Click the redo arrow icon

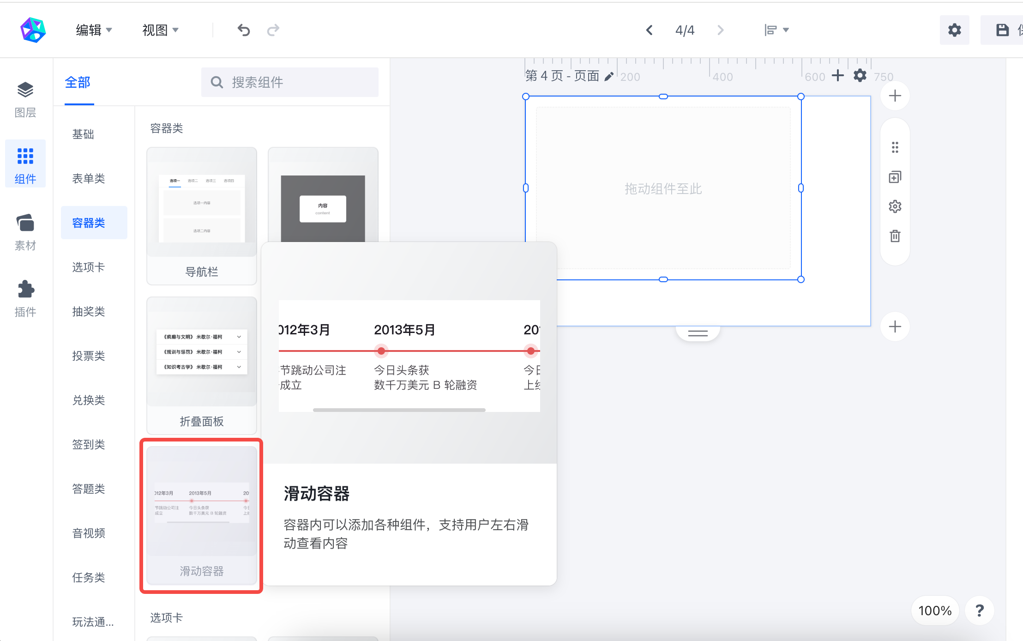[273, 30]
